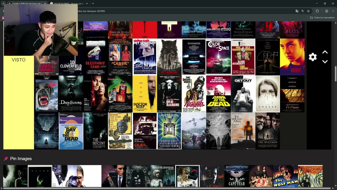Screen dimensions: 337x190
Task: Select the Bliss poster
Action: click(292, 30)
